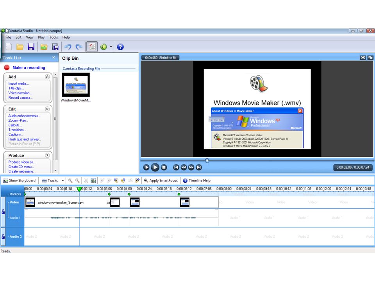Click the fast forward button
This screenshot has height=281, width=375.
(191, 167)
